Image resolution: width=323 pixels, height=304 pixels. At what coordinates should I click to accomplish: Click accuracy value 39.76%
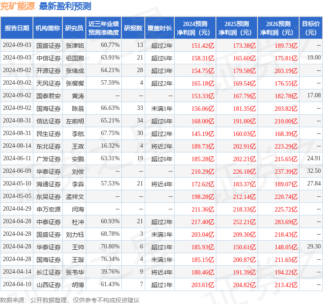pyautogui.click(x=110, y=271)
